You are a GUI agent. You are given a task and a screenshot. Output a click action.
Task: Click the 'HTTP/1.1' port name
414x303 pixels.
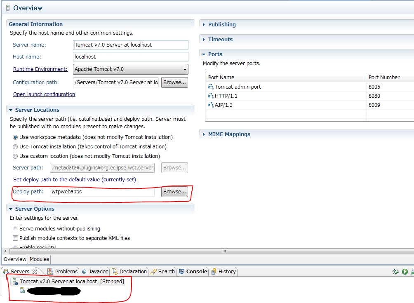(x=226, y=96)
